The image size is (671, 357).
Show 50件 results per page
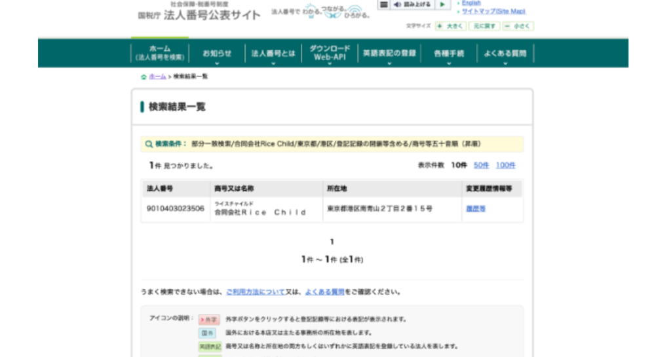tap(482, 165)
